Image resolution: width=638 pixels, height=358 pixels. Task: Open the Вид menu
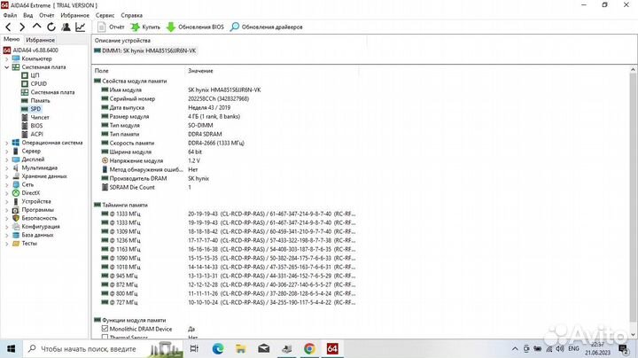click(x=28, y=15)
